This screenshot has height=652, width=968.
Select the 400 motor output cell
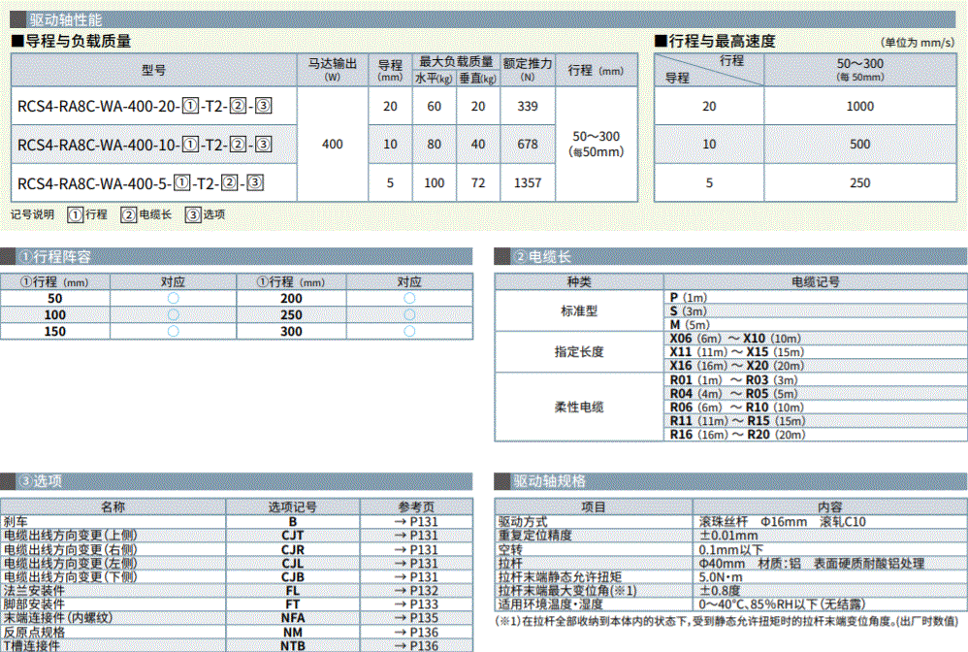click(332, 144)
